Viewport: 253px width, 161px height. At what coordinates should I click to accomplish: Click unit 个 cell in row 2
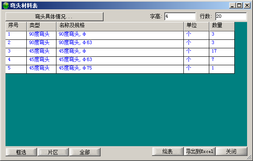197,44
